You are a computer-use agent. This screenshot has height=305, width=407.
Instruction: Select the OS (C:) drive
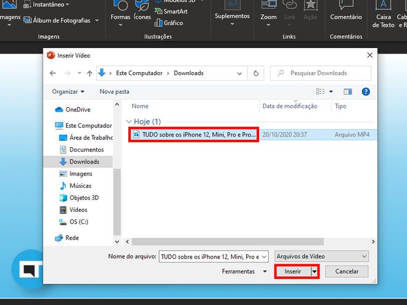pyautogui.click(x=74, y=222)
